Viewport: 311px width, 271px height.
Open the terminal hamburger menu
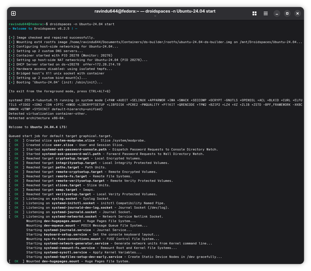(x=266, y=13)
